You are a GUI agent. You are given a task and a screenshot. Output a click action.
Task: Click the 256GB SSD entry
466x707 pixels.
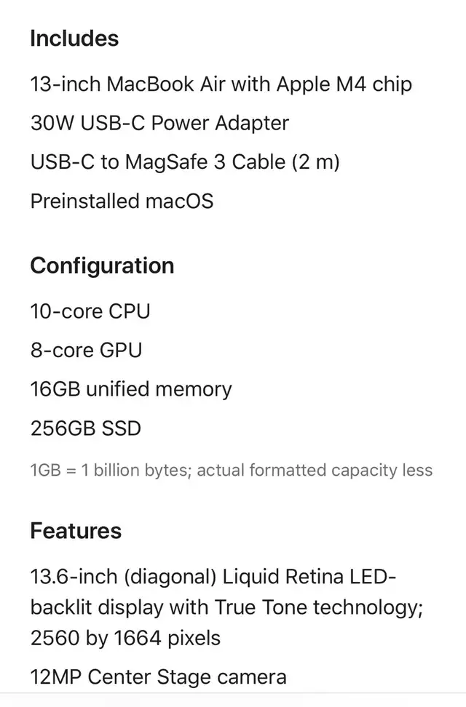pyautogui.click(x=86, y=428)
